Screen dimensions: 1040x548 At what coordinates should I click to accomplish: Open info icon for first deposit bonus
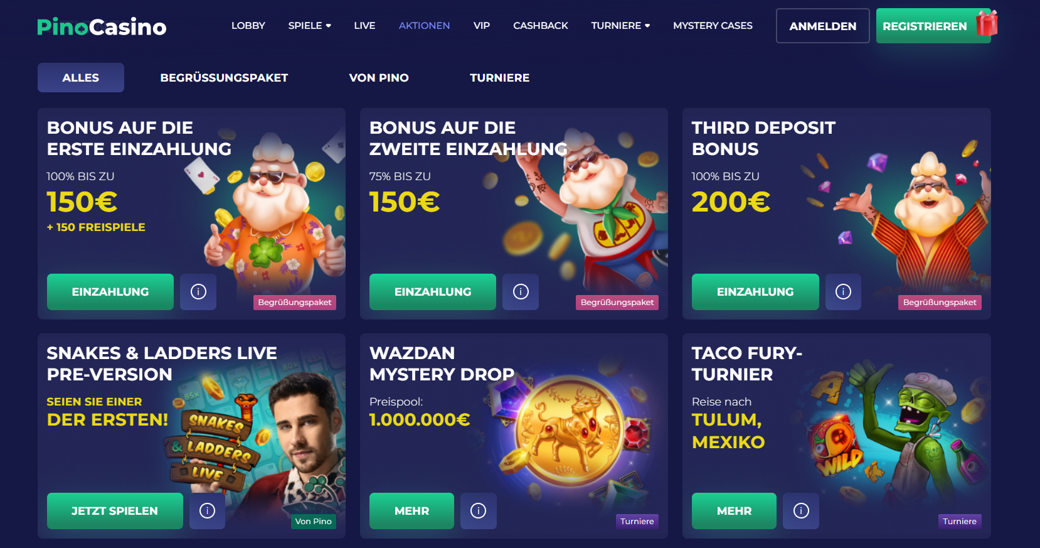pos(198,292)
